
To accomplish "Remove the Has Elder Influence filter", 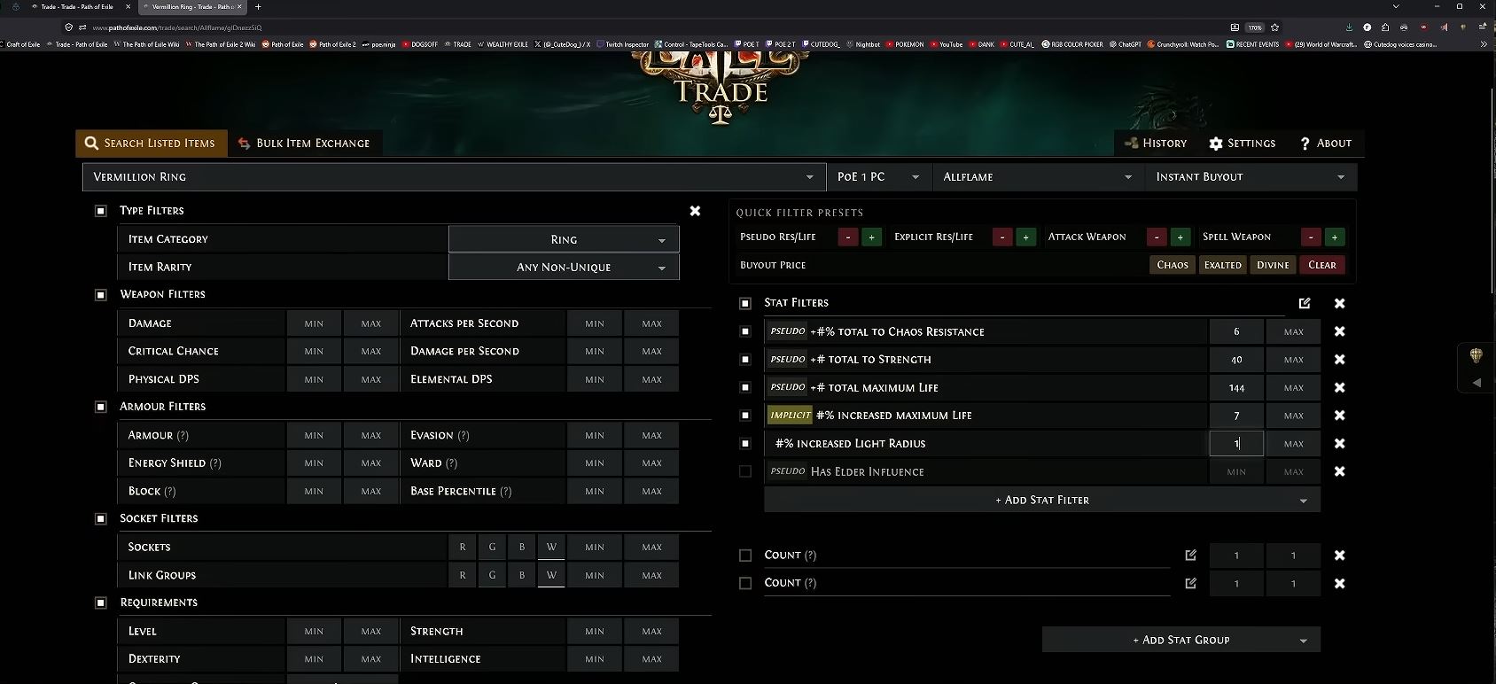I will pos(1339,471).
